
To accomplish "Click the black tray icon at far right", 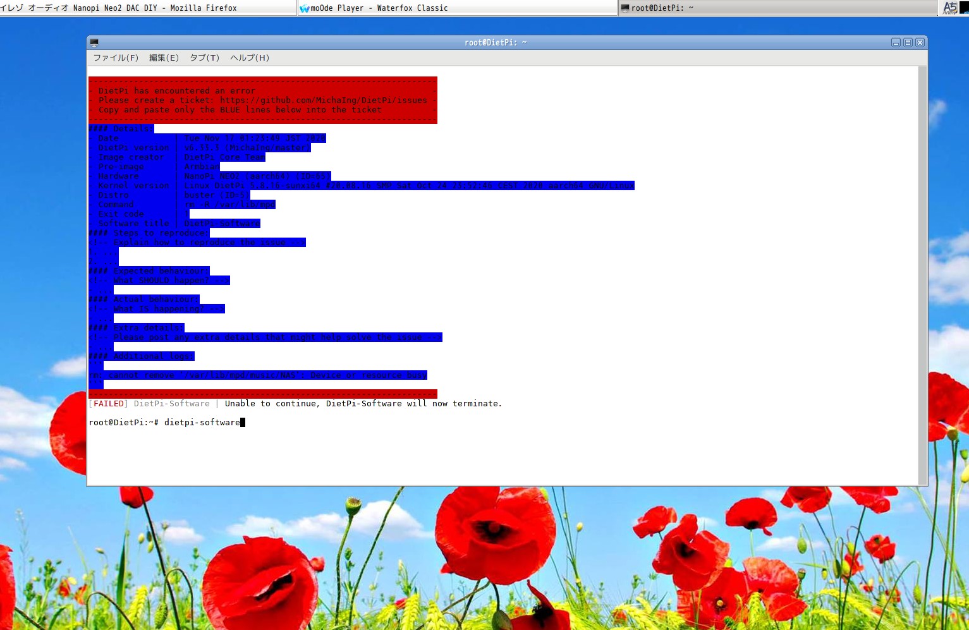I will 965,8.
